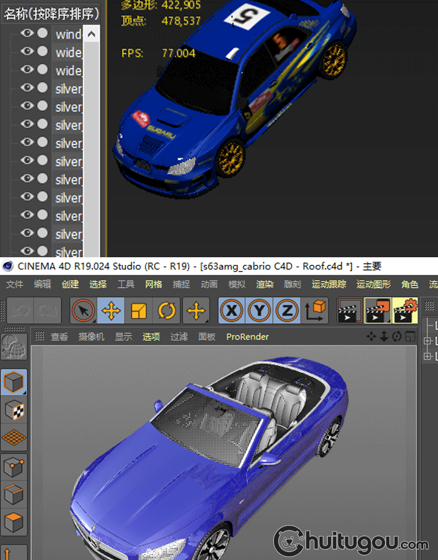
Task: Open the 网格 menu
Action: (154, 284)
